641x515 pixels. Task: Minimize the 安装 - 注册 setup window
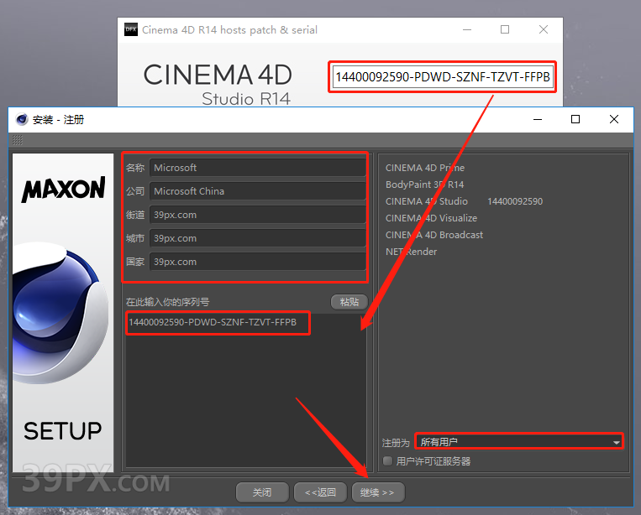pos(538,120)
